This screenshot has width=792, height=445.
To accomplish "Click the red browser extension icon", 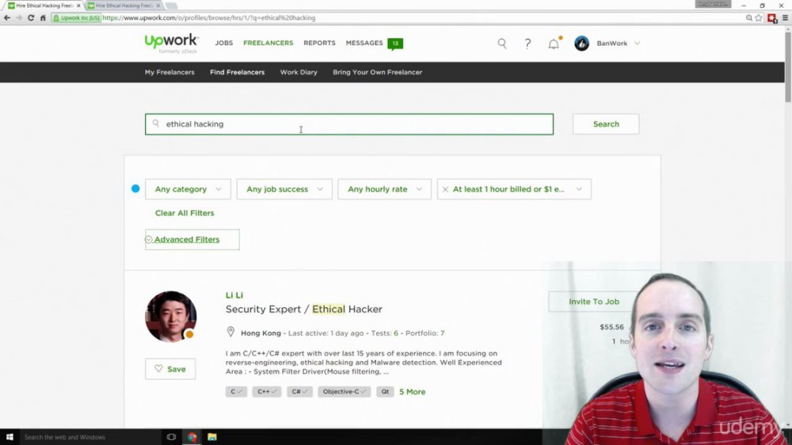I will point(771,17).
